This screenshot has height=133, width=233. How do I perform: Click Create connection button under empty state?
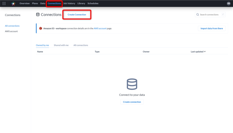(132, 102)
